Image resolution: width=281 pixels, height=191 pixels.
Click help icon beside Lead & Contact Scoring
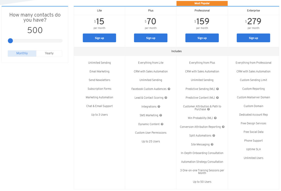coord(166,98)
